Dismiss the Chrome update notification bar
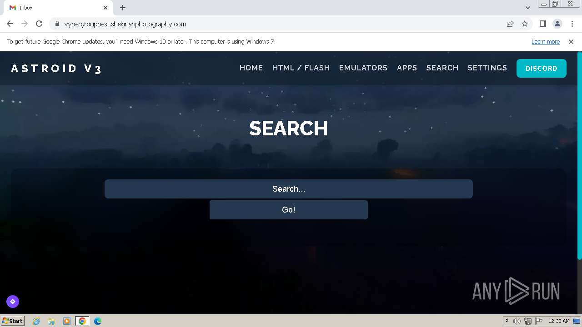Screen dimensions: 582x327 pos(571,41)
